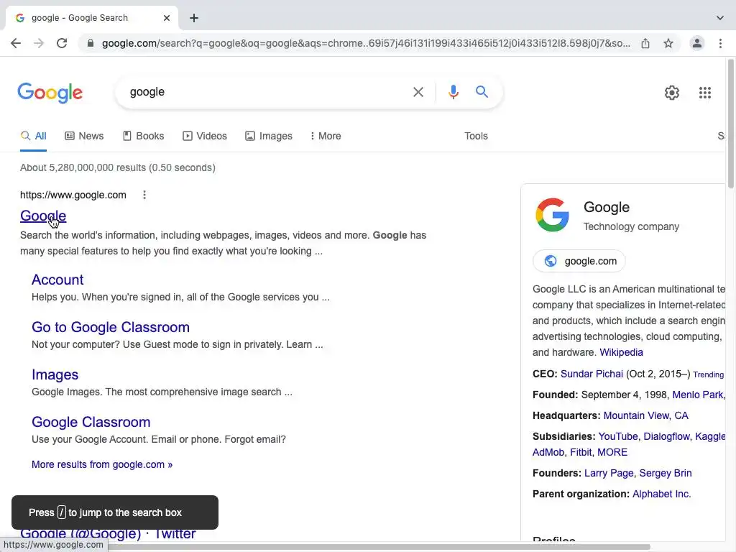Click the Google G logo in knowledge panel

[553, 215]
